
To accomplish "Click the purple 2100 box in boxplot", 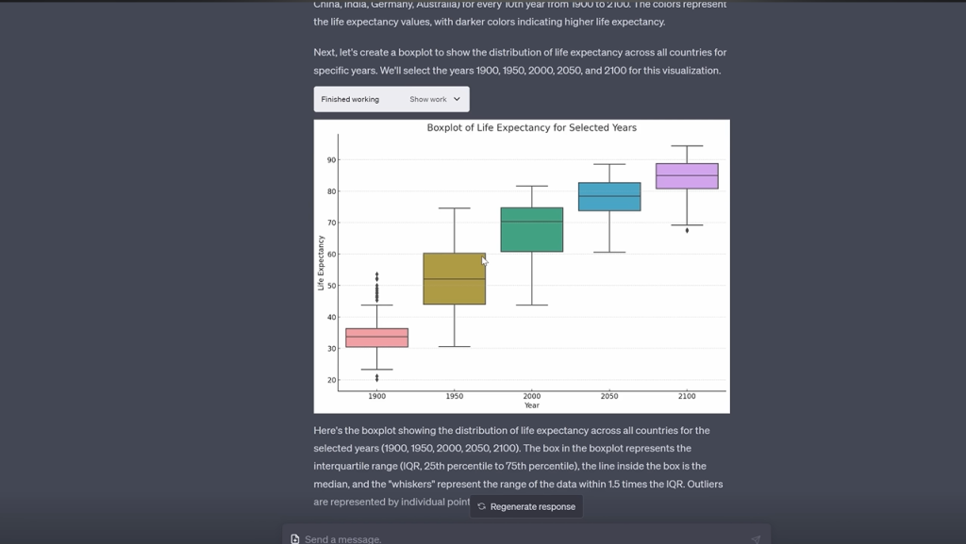I will pos(687,175).
